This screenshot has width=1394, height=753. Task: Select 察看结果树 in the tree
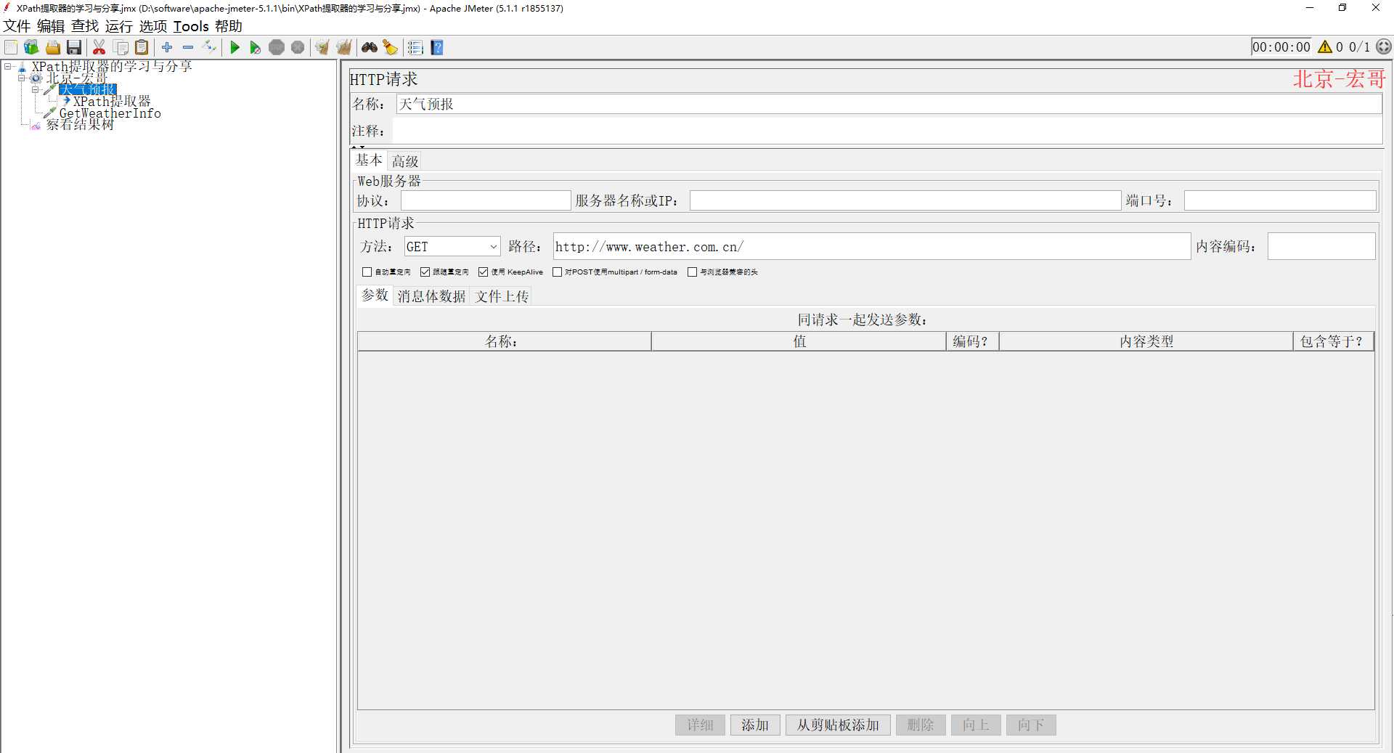coord(80,125)
